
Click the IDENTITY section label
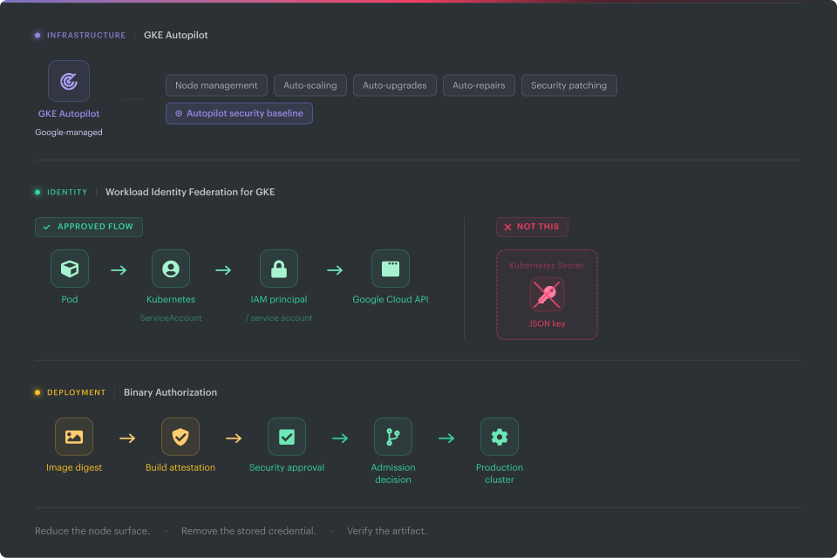[67, 192]
